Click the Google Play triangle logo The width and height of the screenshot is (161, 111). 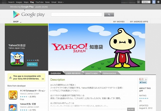(16, 14)
